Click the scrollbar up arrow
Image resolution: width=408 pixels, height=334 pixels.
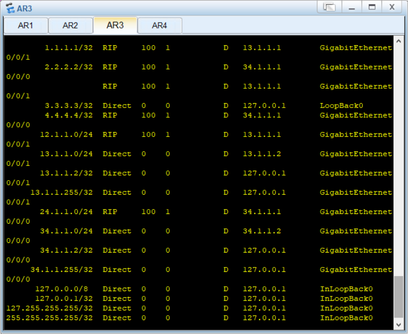point(398,41)
